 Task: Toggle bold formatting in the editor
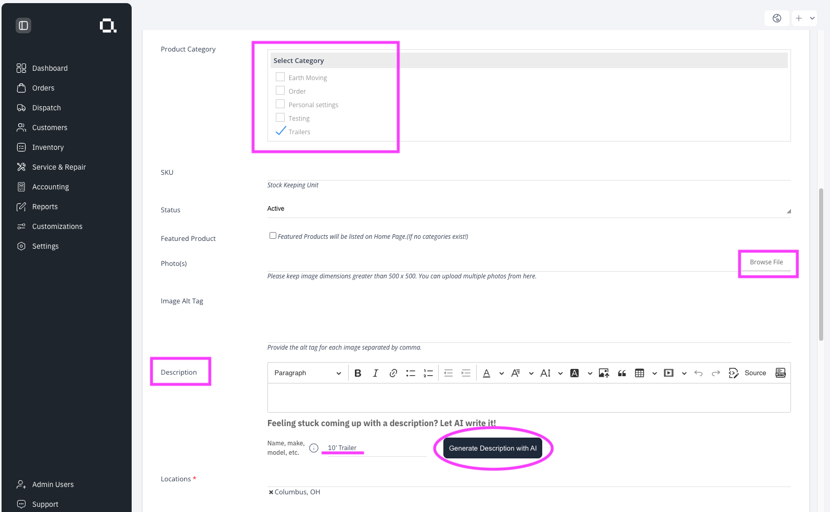coord(358,373)
